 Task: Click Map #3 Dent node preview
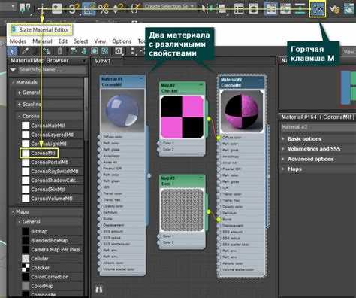(182, 210)
